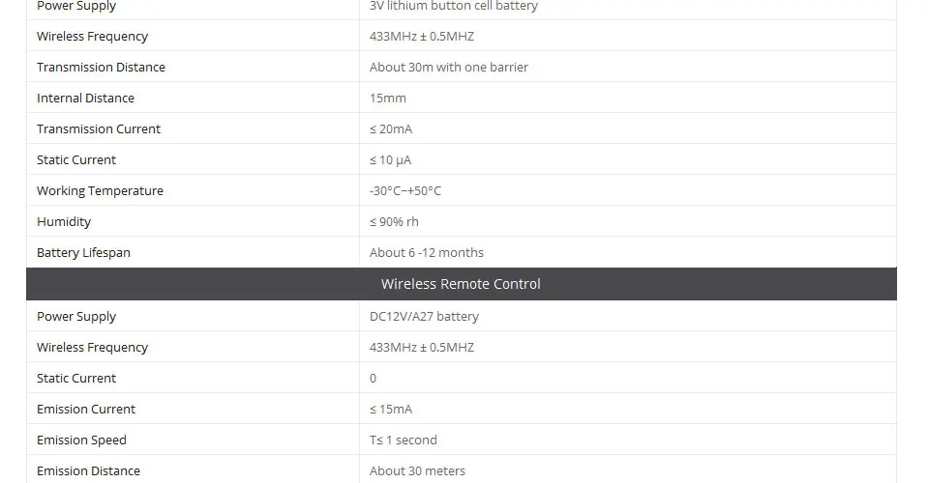
Task: Click the Wireless Remote Control section header
Action: [461, 284]
